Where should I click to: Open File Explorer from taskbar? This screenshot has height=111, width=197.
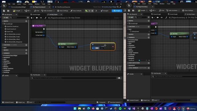point(79,109)
